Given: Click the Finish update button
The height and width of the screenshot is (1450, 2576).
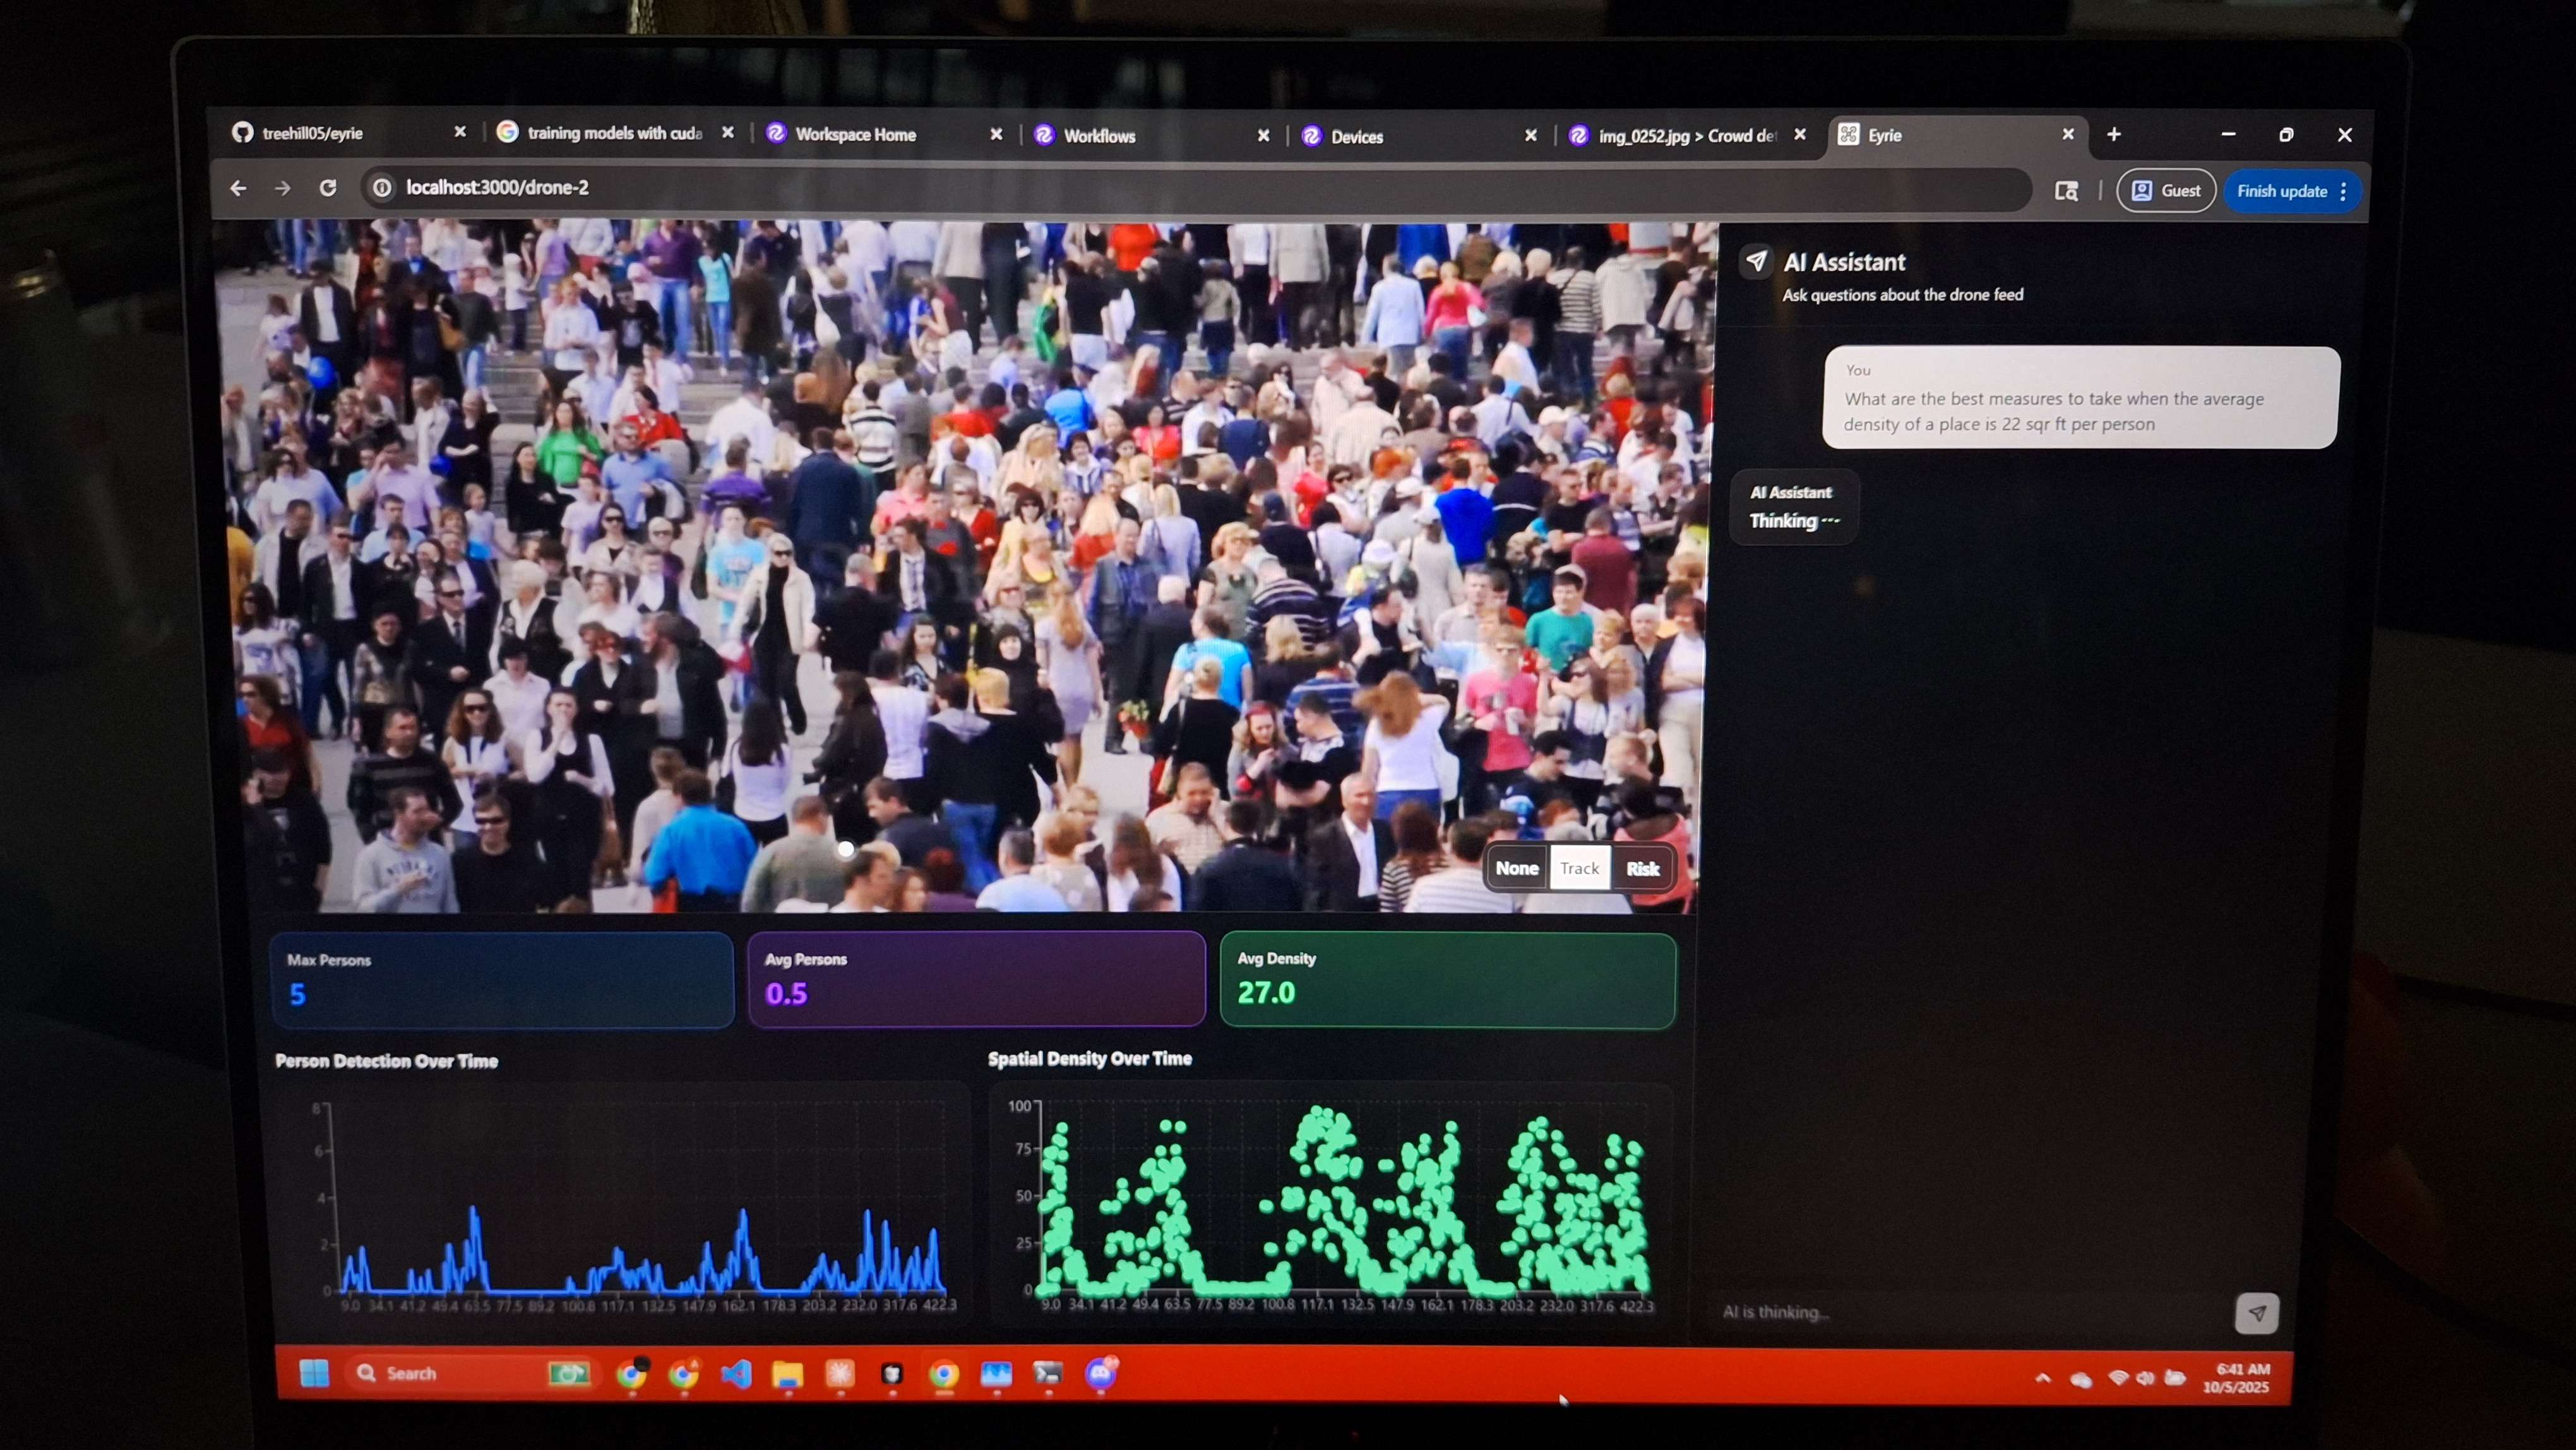Looking at the screenshot, I should (2281, 191).
